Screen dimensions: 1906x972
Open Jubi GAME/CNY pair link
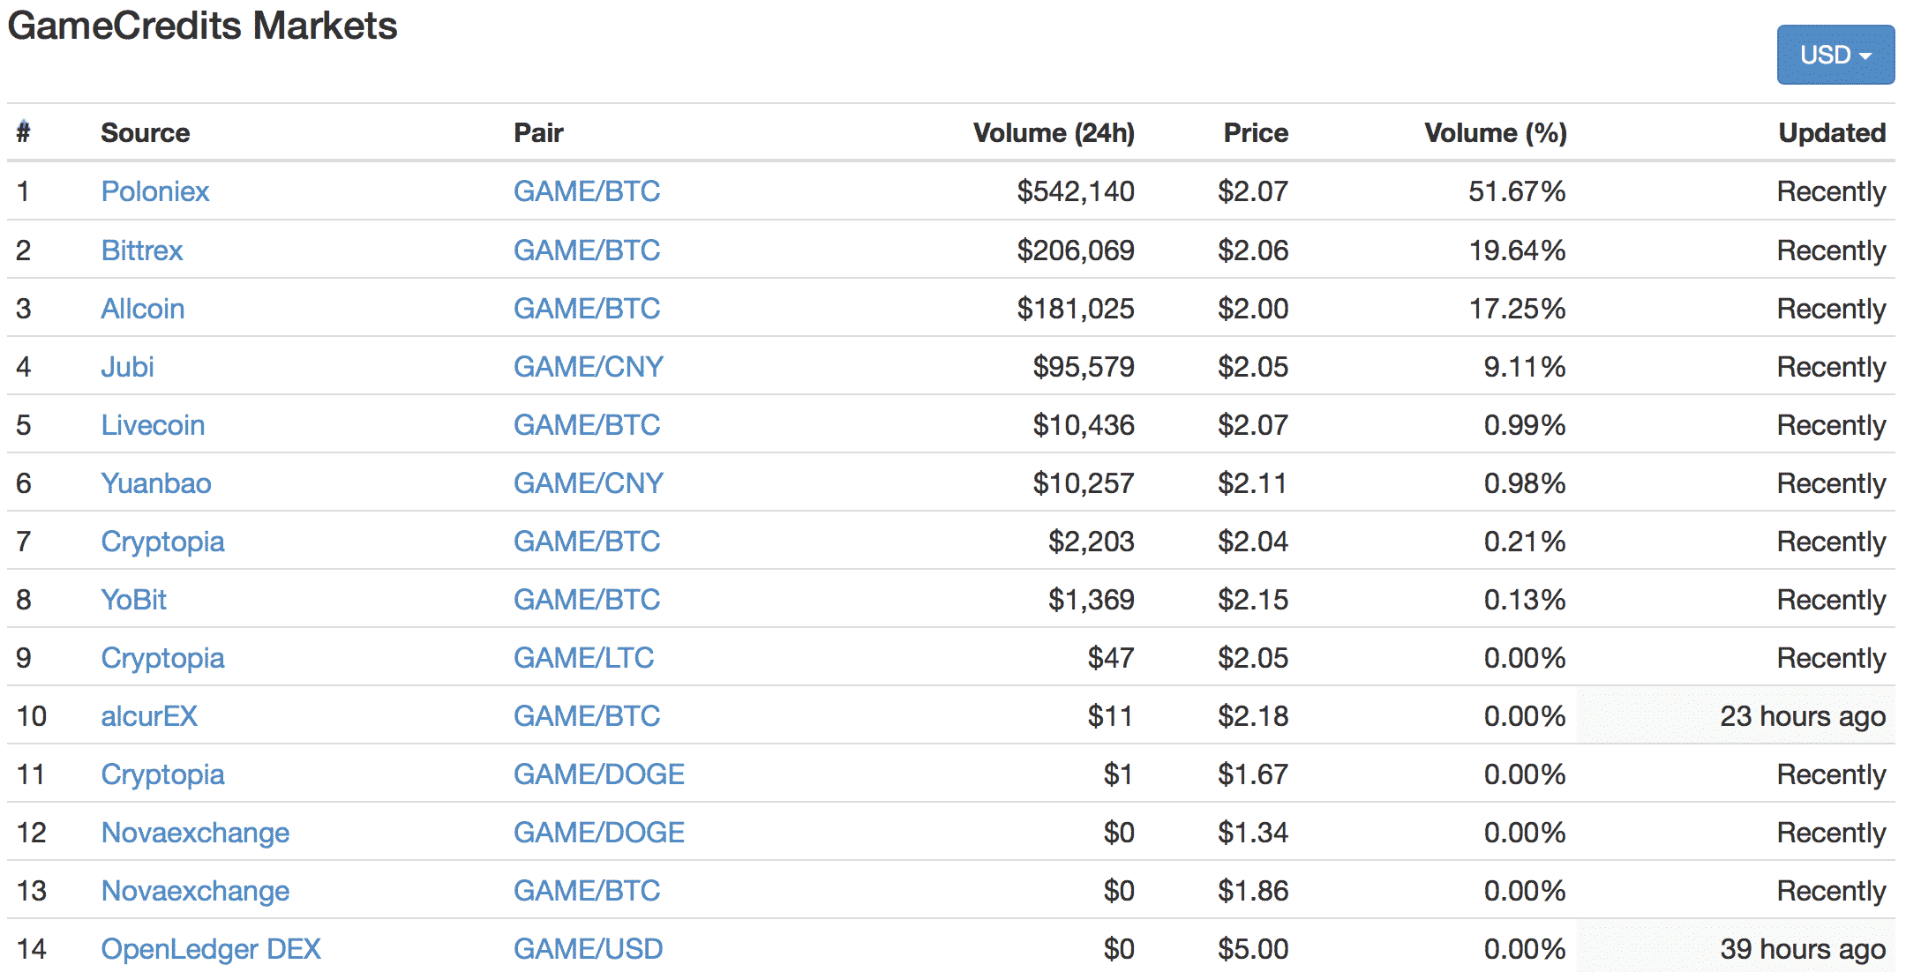tap(589, 366)
